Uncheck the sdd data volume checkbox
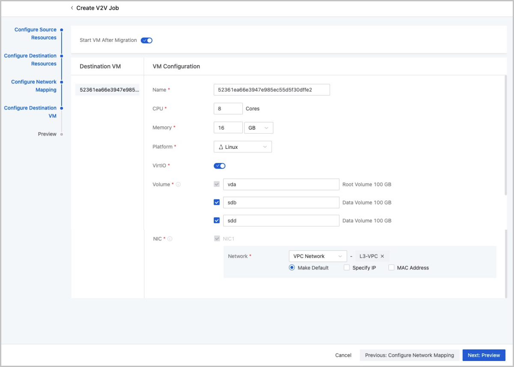This screenshot has width=514, height=367. coord(217,221)
